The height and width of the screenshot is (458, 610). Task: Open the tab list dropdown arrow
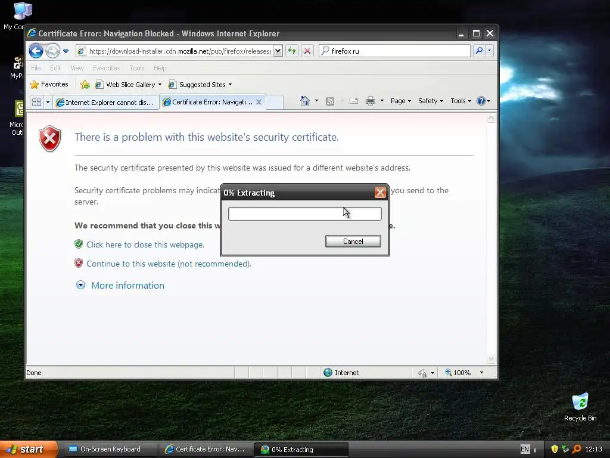click(x=48, y=102)
